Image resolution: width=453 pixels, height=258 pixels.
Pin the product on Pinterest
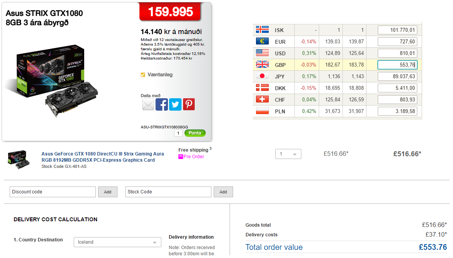(x=189, y=104)
